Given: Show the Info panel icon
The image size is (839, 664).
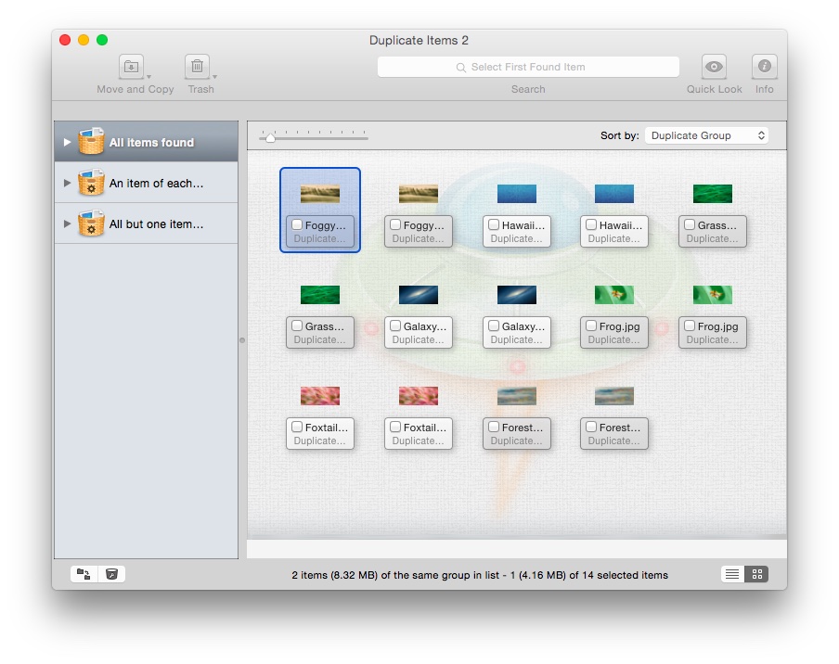Looking at the screenshot, I should click(x=764, y=67).
